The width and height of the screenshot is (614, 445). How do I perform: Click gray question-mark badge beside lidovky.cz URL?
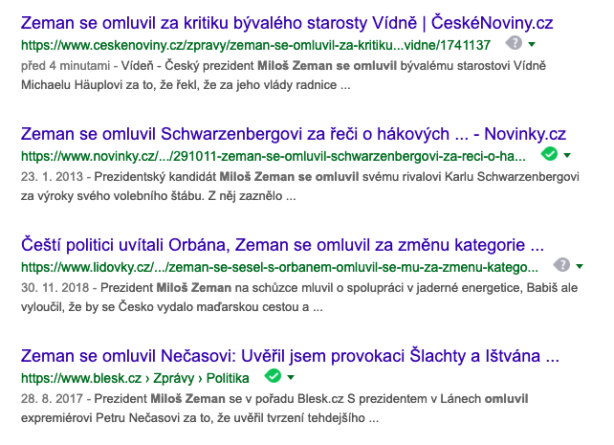562,265
